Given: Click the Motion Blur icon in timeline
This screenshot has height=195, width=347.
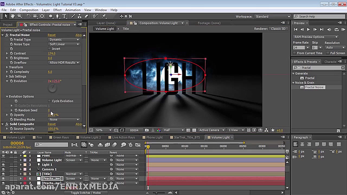Looking at the screenshot, I should click(x=114, y=145).
